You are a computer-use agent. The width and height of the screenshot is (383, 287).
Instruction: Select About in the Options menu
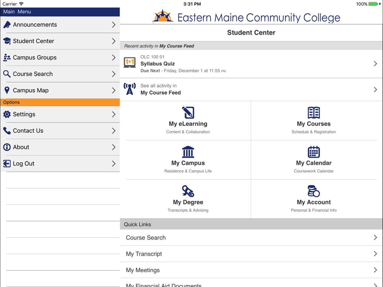point(60,147)
